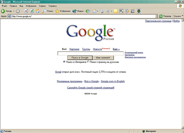Open the Избранное menu in menu bar

click(x=31, y=6)
